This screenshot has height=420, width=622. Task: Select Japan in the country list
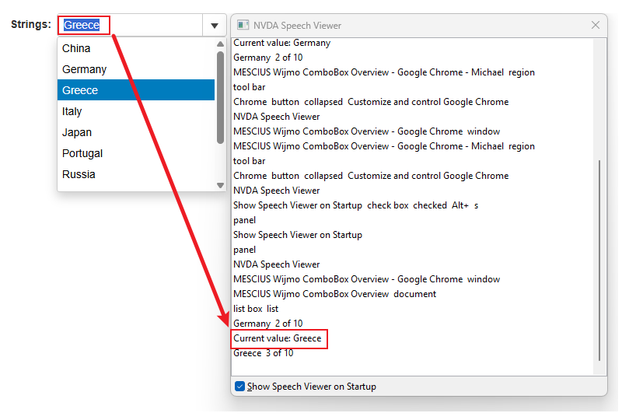click(76, 132)
